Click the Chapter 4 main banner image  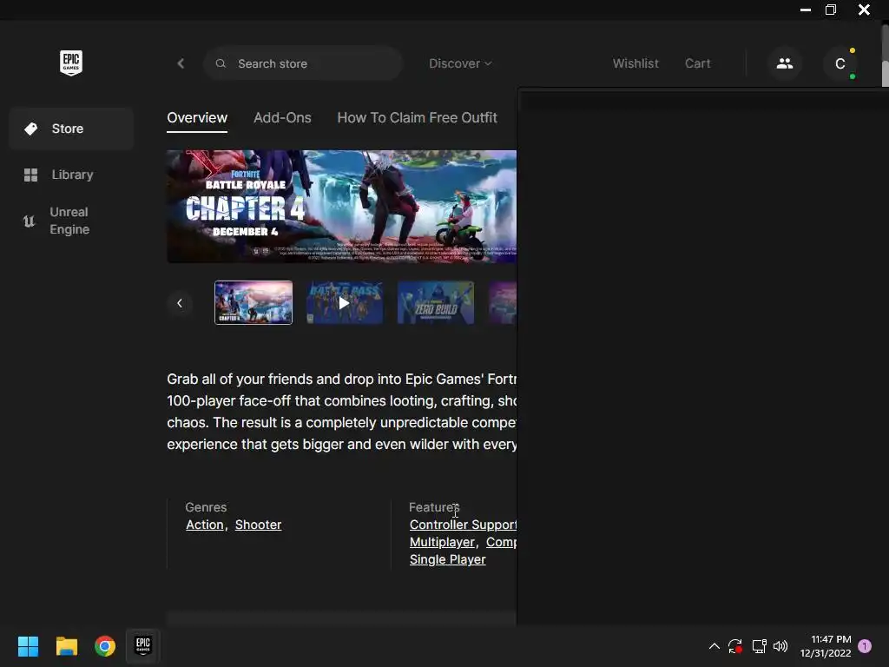click(341, 207)
